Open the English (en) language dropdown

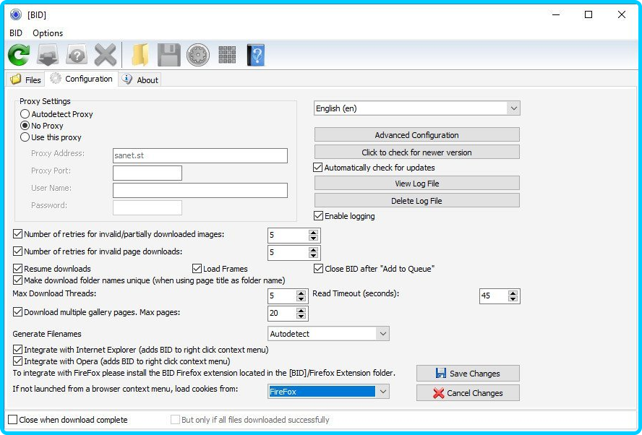(417, 108)
